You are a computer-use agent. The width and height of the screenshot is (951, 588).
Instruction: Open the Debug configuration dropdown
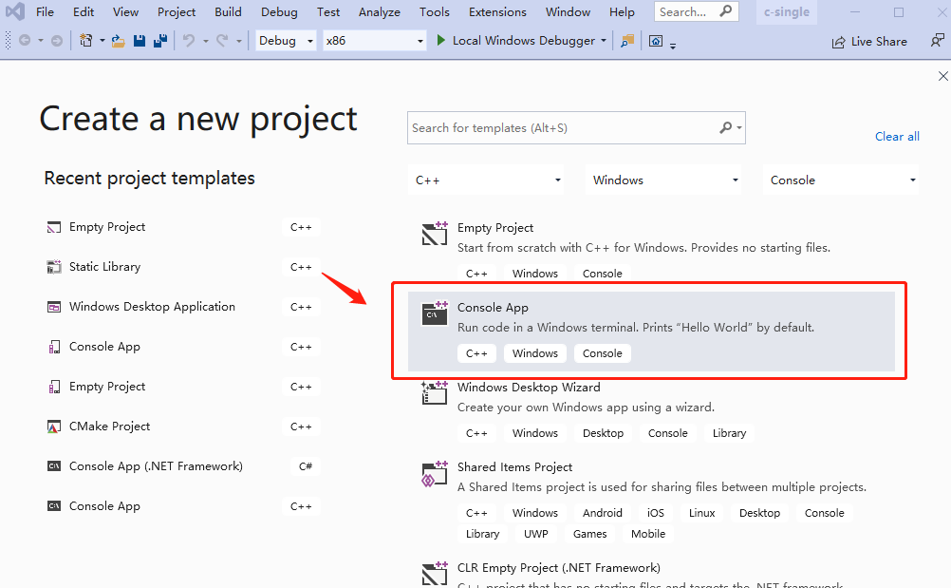coord(285,41)
